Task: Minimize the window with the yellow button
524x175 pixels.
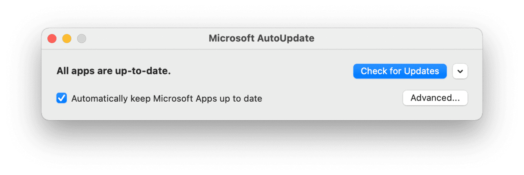Action: coord(67,39)
